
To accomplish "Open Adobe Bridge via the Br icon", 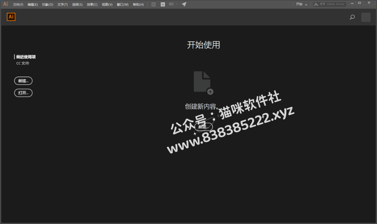I will [153, 4].
